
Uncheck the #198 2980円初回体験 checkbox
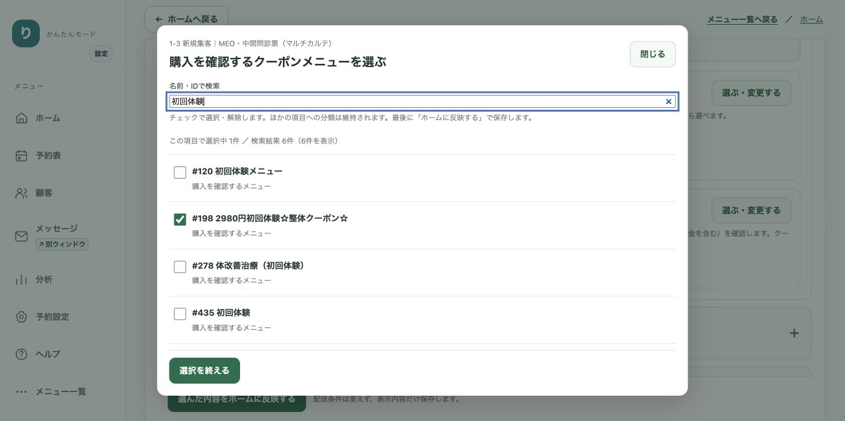click(x=180, y=220)
